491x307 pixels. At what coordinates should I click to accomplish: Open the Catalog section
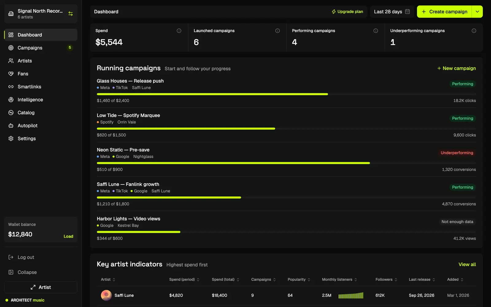click(x=41, y=113)
